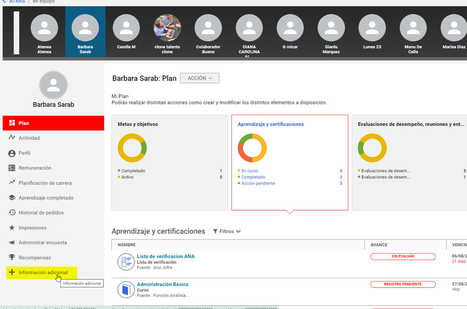
Task: Click the Administrar encuesta megaphone icon
Action: pos(12,242)
